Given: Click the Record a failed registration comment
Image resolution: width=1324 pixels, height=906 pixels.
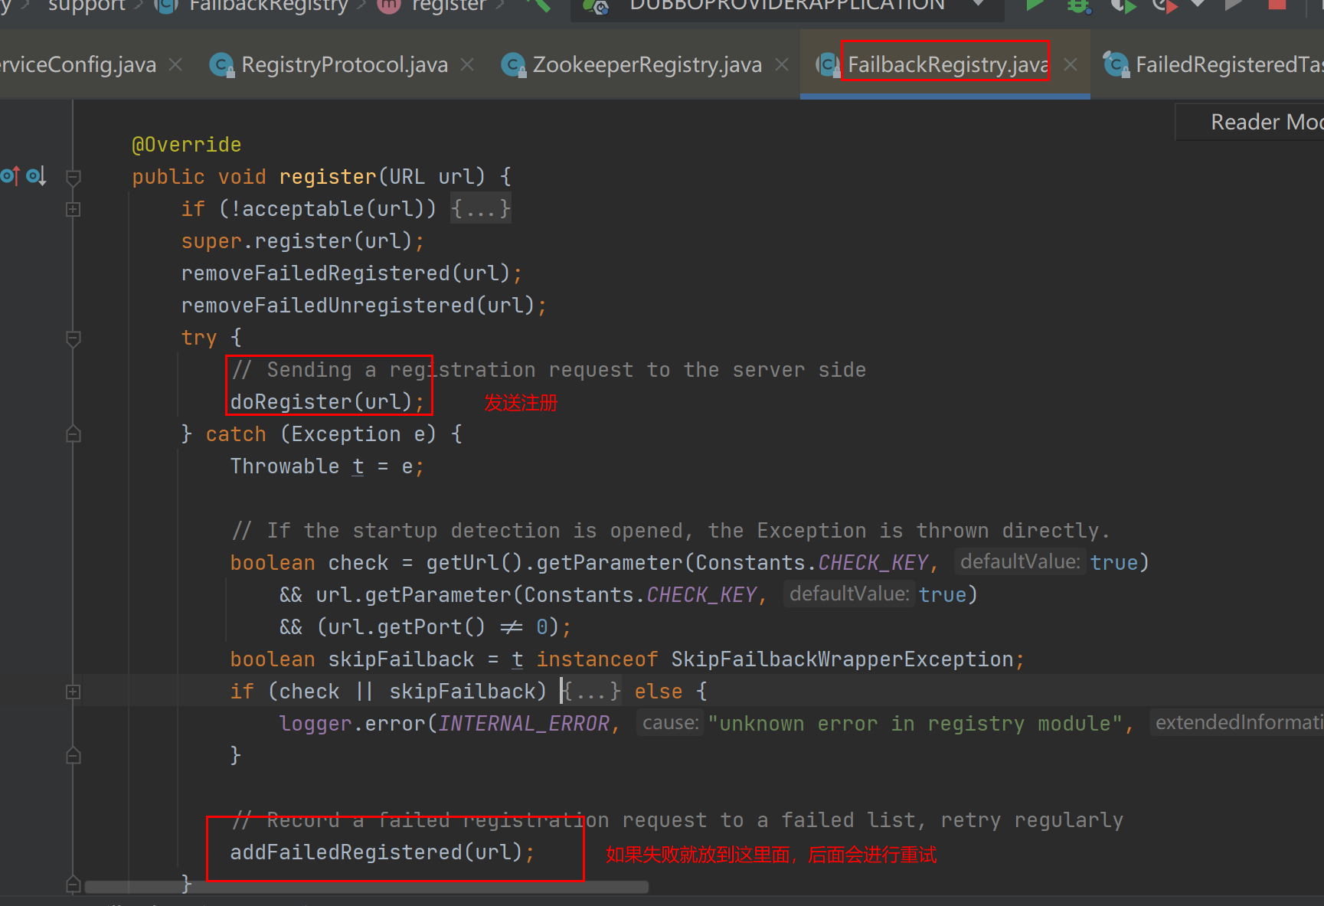Looking at the screenshot, I should pyautogui.click(x=678, y=820).
